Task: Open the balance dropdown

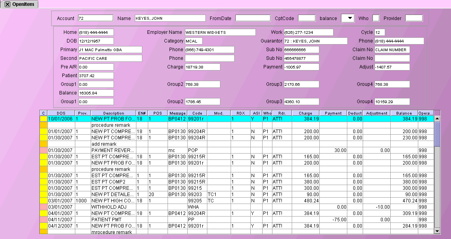Action: [347, 18]
